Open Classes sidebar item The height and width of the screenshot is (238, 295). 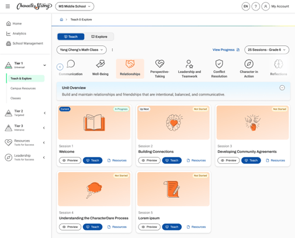(16, 98)
